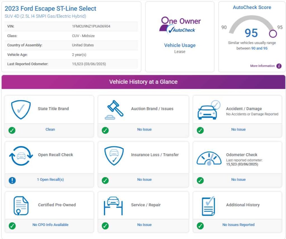The image size is (286, 239).
Task: Click the One Owner AutoCheck logo
Action: coord(180,25)
